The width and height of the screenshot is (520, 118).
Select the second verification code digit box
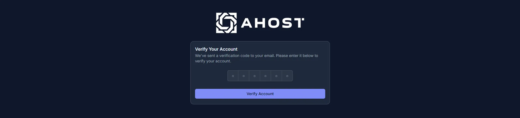pos(244,76)
